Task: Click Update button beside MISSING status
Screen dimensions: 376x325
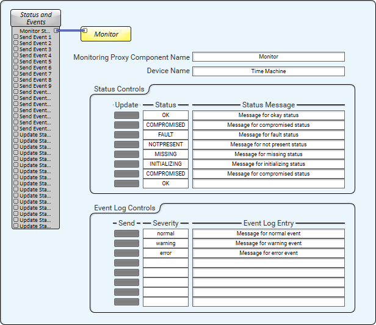Action: coord(126,154)
